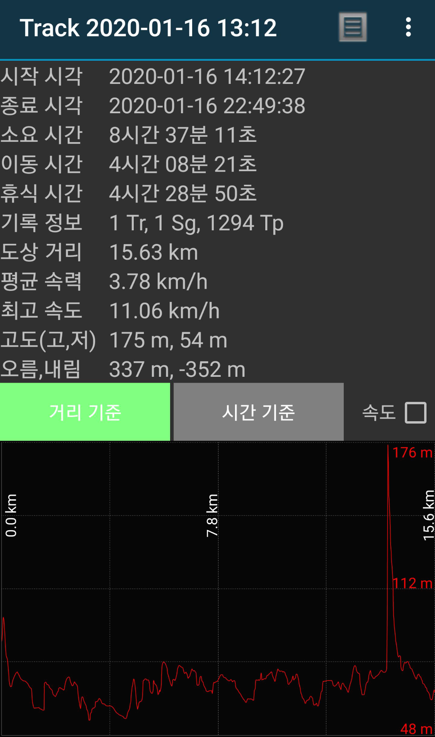Screen dimensions: 435x737
Task: Switch to the 시간 기준 time-based tab
Action: coord(259,412)
